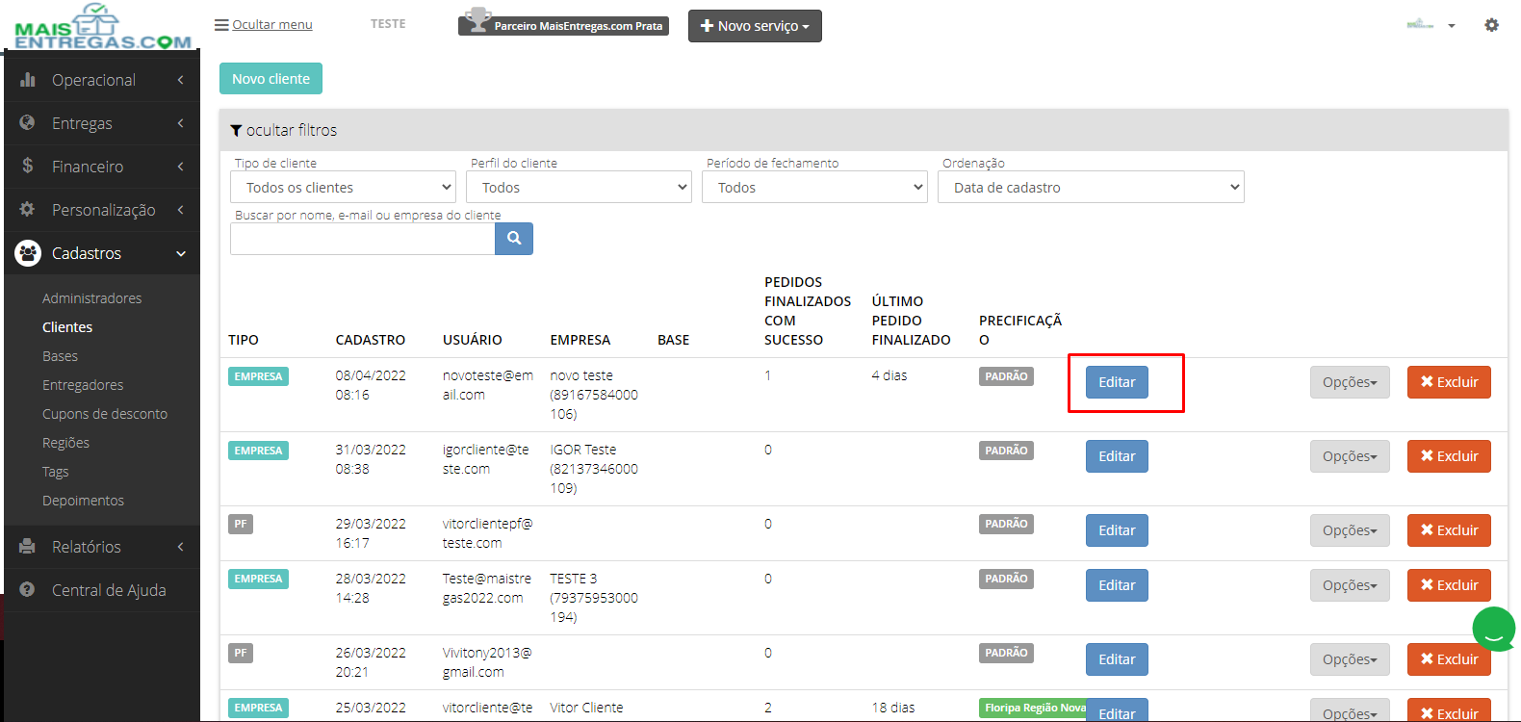Open Cupons de desconto in sidebar
The width and height of the screenshot is (1521, 722).
pos(105,414)
